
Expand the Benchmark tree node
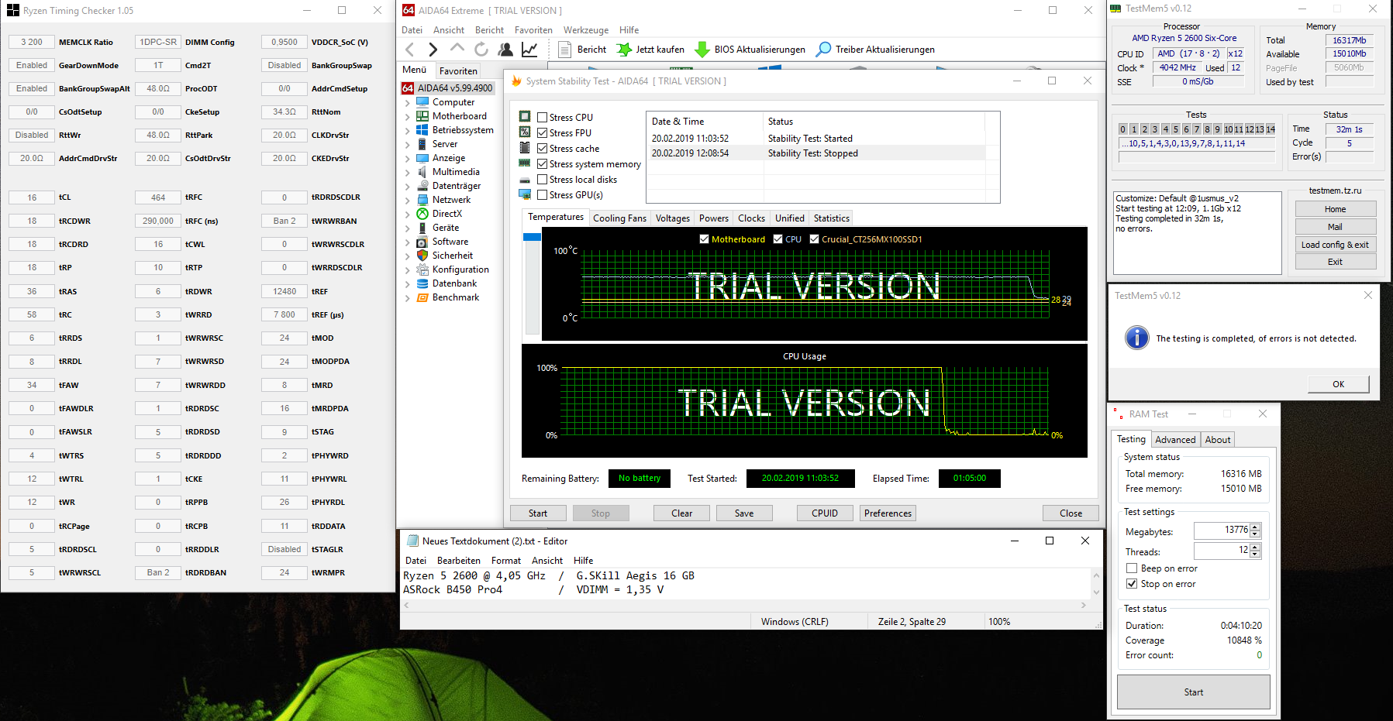[408, 297]
